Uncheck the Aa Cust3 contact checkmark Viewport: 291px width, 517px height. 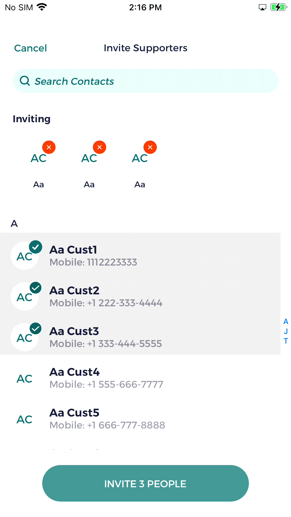[36, 328]
